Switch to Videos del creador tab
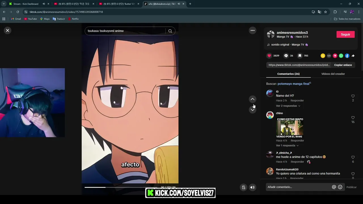Screen dimensions: 363x204 [333, 74]
